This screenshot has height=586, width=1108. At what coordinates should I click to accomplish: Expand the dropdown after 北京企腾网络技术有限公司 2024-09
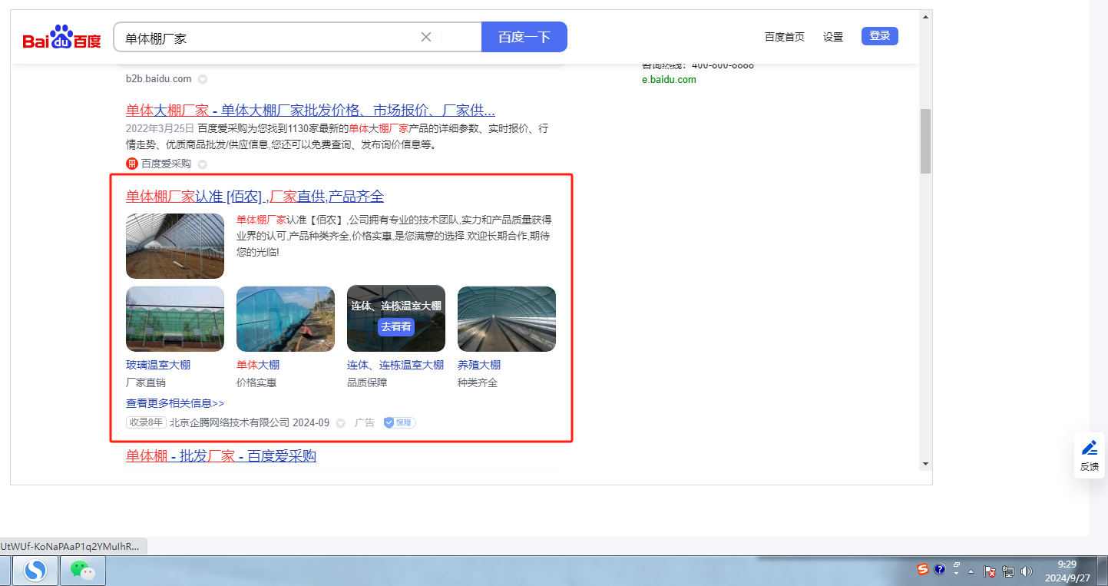point(341,423)
